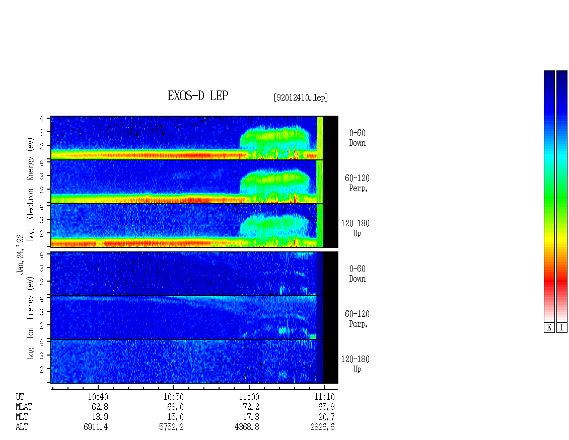Click the MLAT value 65.9
The height and width of the screenshot is (440, 569).
click(326, 407)
